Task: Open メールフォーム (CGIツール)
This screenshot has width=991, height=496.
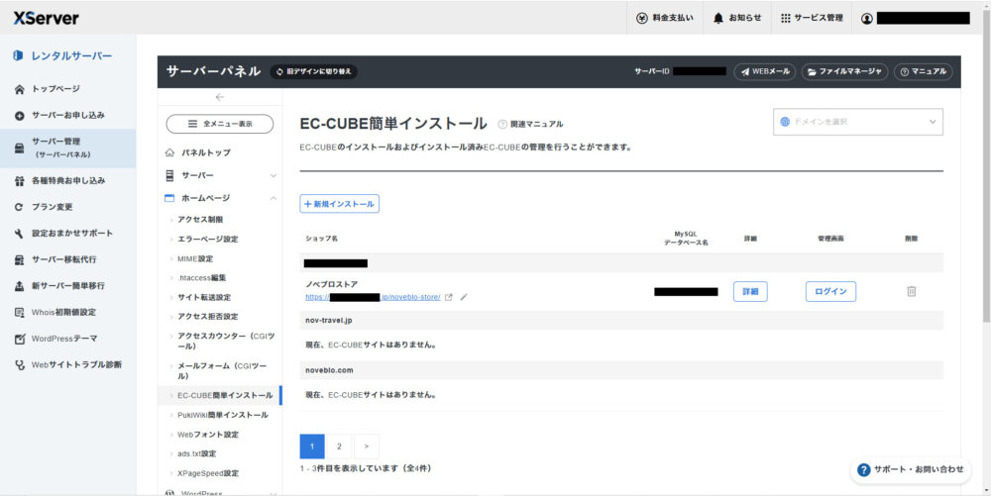Action: coord(222,370)
